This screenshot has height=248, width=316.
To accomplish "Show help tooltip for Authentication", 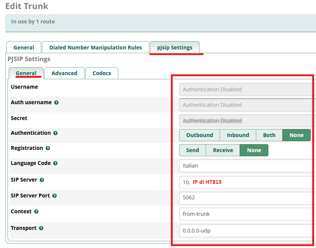I will 56,133.
